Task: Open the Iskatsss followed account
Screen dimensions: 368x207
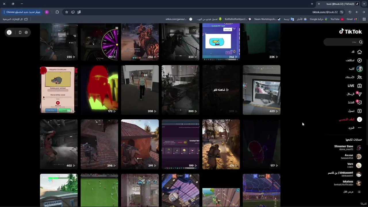Action: [x=348, y=183]
